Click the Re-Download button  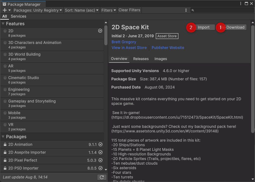coord(232,27)
